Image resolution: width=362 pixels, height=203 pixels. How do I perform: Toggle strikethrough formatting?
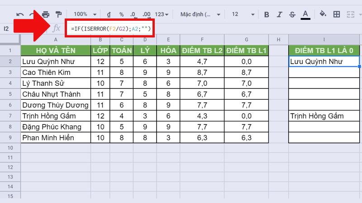(292, 14)
